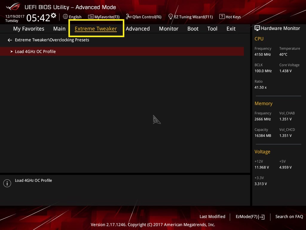Click the 12/19/2017 date text
Screen dimensions: 306x230
(x=15, y=16)
